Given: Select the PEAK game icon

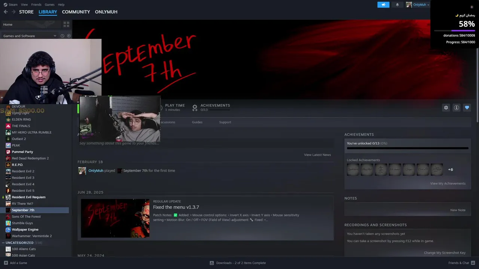Looking at the screenshot, I should coord(8,145).
